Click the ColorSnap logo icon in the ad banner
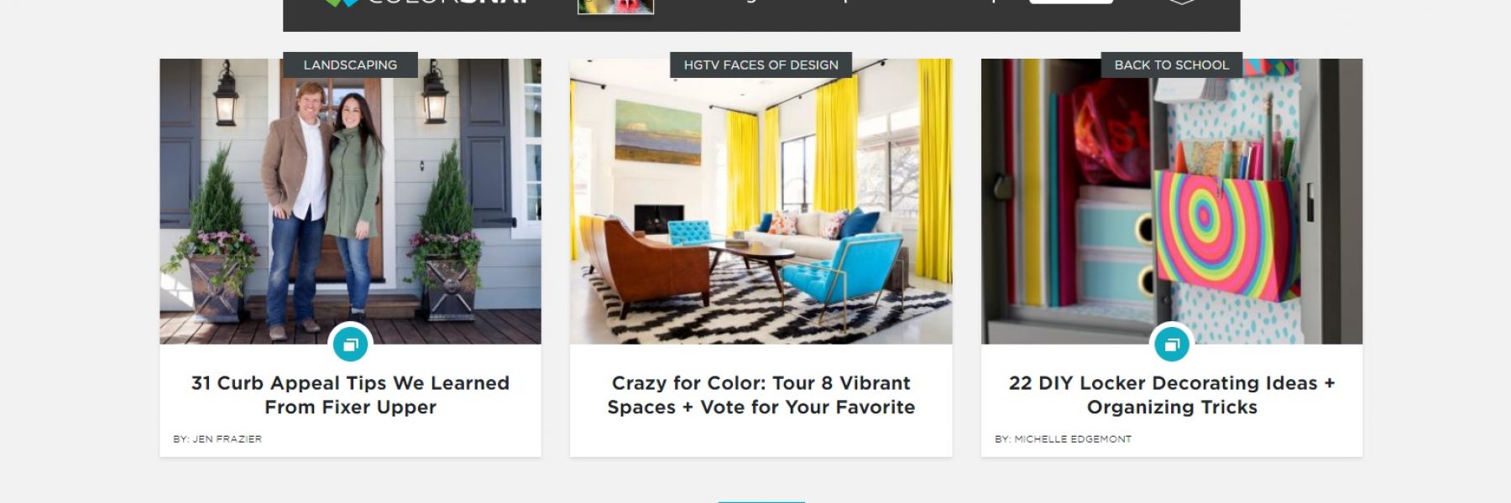The width and height of the screenshot is (1511, 503). (342, 3)
